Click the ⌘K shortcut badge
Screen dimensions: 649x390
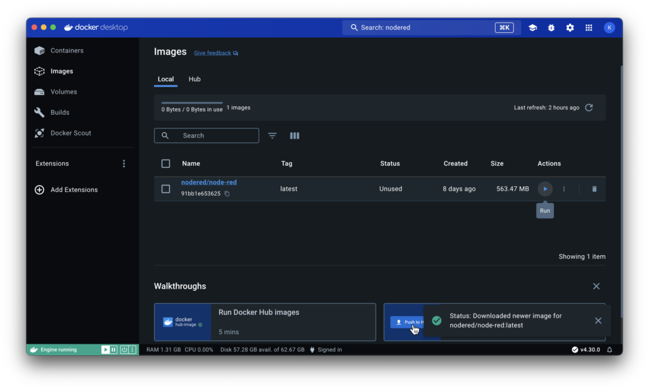[x=504, y=28]
